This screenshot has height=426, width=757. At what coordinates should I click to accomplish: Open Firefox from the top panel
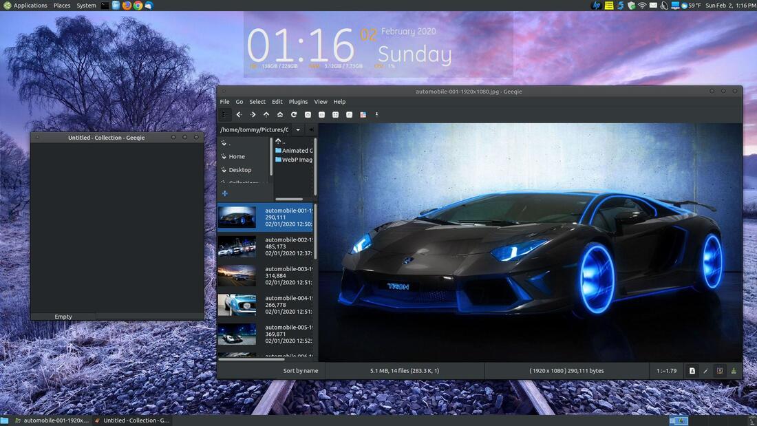click(127, 6)
